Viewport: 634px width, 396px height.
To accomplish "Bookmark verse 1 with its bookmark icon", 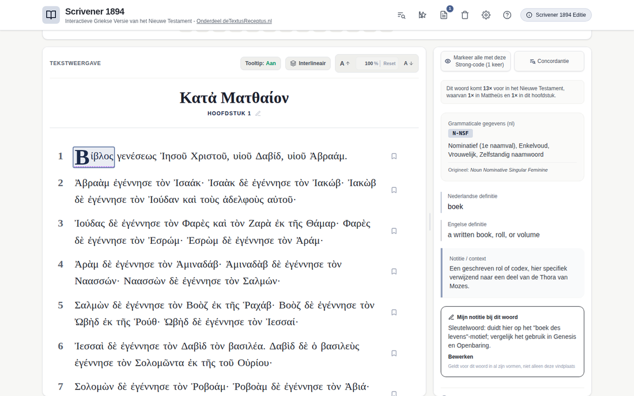I will tap(394, 156).
